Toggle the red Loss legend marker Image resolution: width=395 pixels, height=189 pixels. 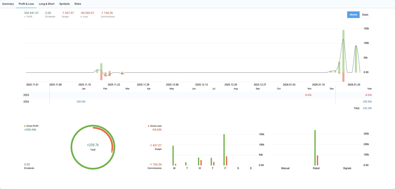click(x=81, y=16)
